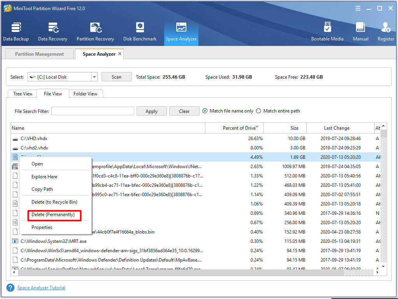This screenshot has height=299, width=398.
Task: Click the horizontal scrollbar left arrow
Action: (x=14, y=272)
